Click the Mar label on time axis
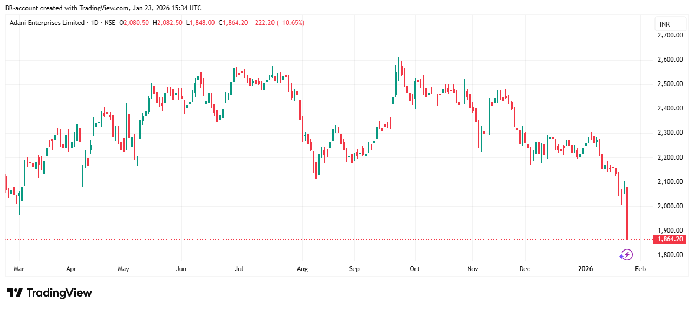Image resolution: width=694 pixels, height=309 pixels. 19,268
